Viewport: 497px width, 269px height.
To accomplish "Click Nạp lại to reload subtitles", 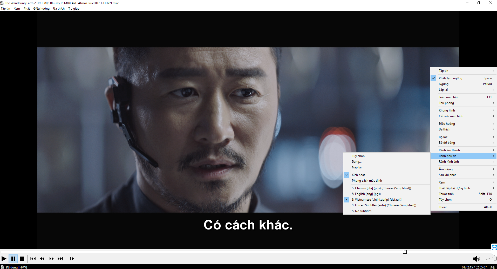I will [387, 167].
